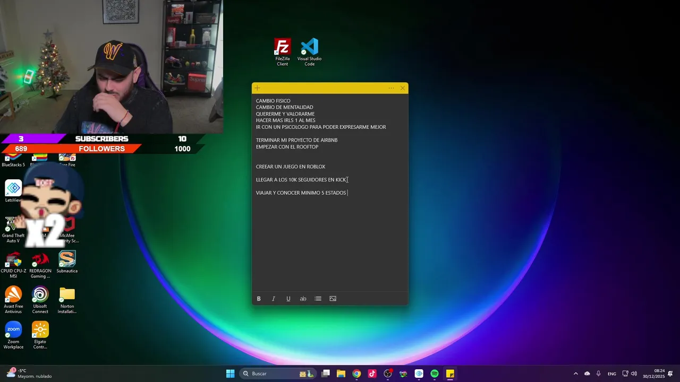This screenshot has height=382, width=680.
Task: Add image to sticky note
Action: pyautogui.click(x=333, y=299)
